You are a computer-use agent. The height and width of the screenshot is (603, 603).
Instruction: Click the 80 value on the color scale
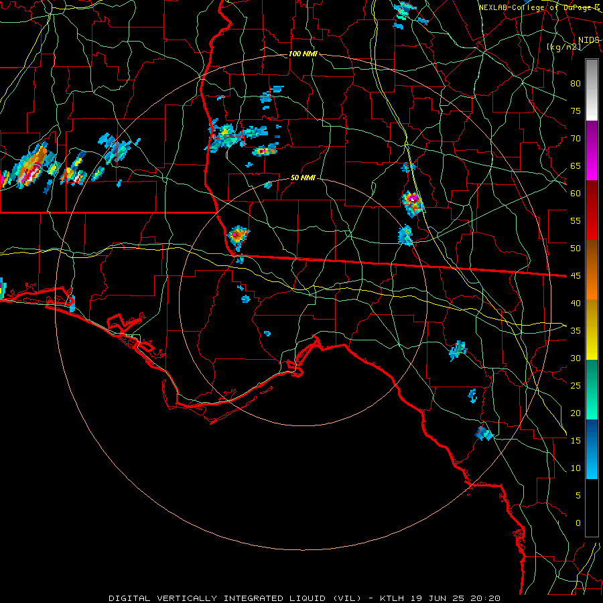tap(576, 84)
